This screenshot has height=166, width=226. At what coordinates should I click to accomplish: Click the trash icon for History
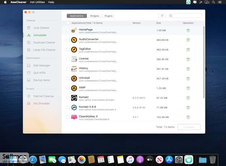click(188, 69)
